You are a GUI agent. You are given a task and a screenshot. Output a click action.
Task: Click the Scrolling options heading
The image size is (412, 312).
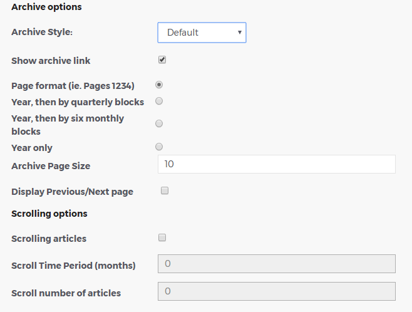click(49, 214)
